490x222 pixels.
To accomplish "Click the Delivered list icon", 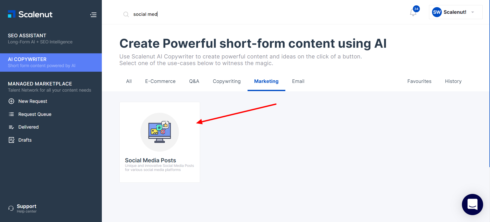I will click(11, 127).
